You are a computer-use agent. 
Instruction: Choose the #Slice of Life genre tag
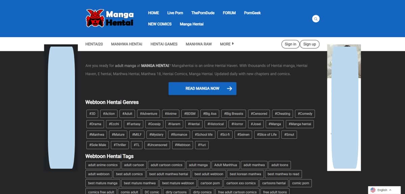click(267, 135)
